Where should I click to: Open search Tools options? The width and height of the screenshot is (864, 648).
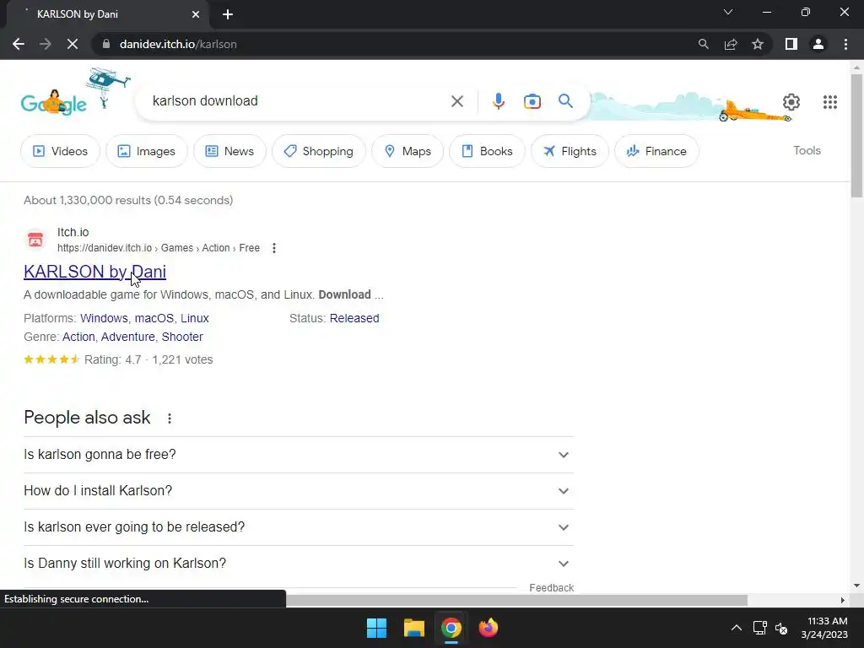(807, 150)
